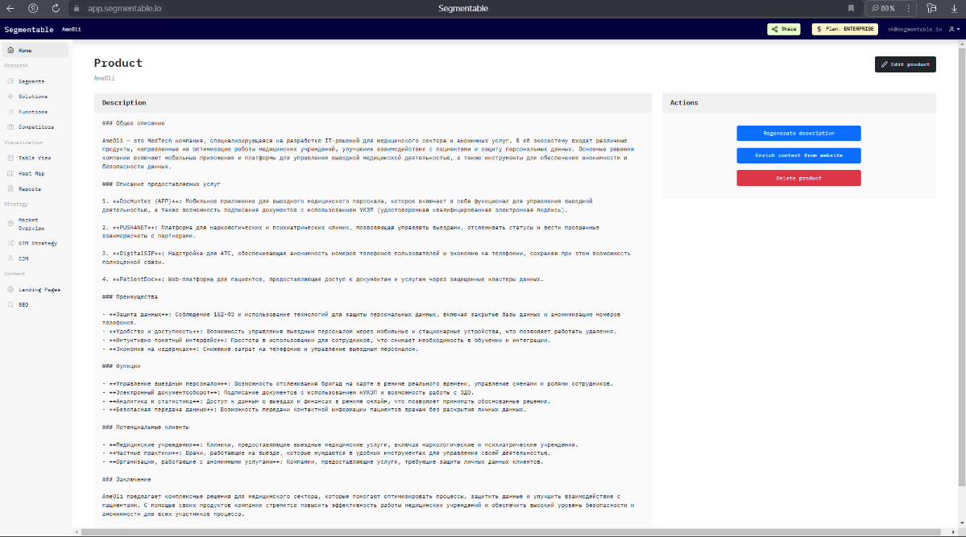Open the user account dropdown
The width and height of the screenshot is (966, 537).
(x=954, y=29)
